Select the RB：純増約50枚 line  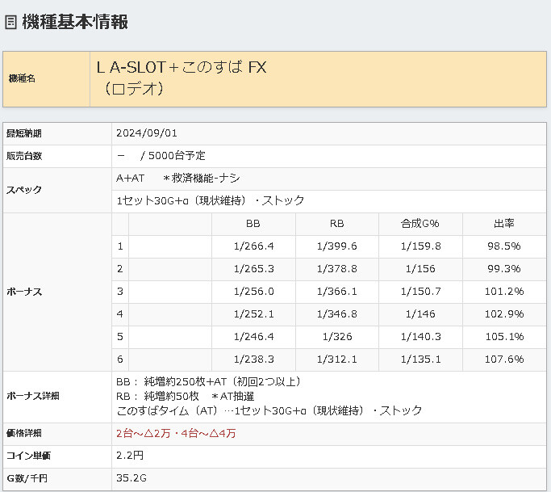186,397
